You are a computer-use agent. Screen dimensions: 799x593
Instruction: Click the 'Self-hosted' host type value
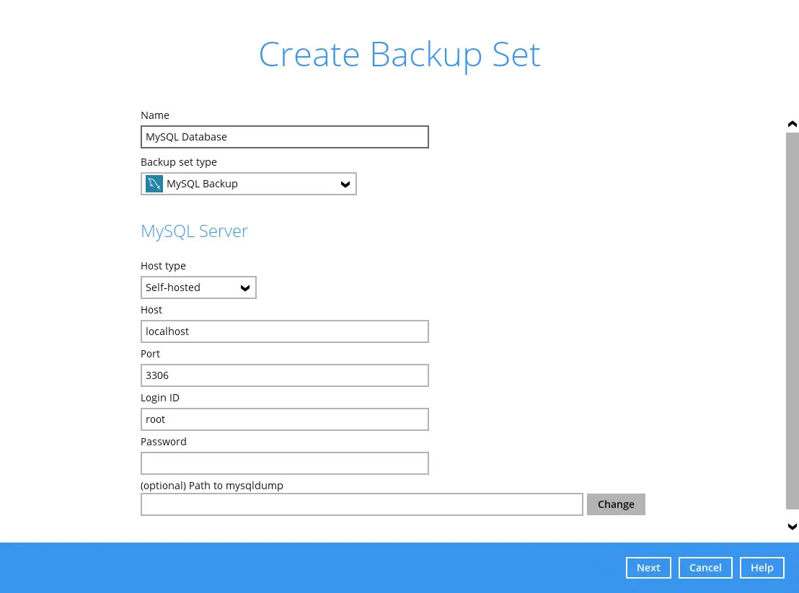click(173, 287)
